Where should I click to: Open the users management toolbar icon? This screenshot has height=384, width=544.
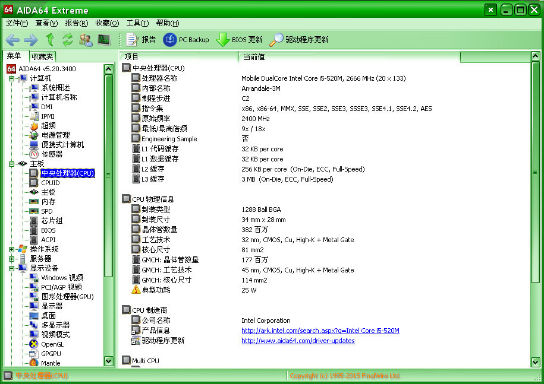coord(86,40)
